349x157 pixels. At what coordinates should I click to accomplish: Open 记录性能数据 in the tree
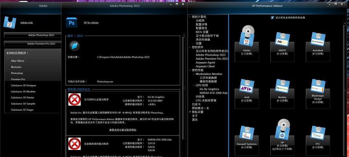click(208, 78)
